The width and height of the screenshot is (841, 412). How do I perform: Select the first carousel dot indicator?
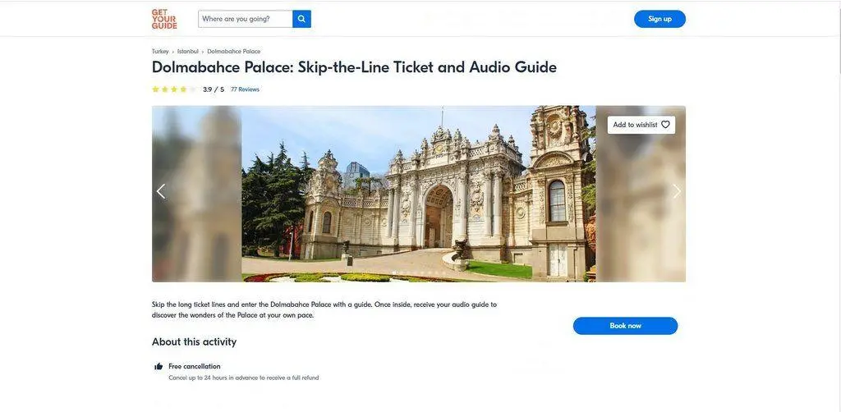pos(394,272)
